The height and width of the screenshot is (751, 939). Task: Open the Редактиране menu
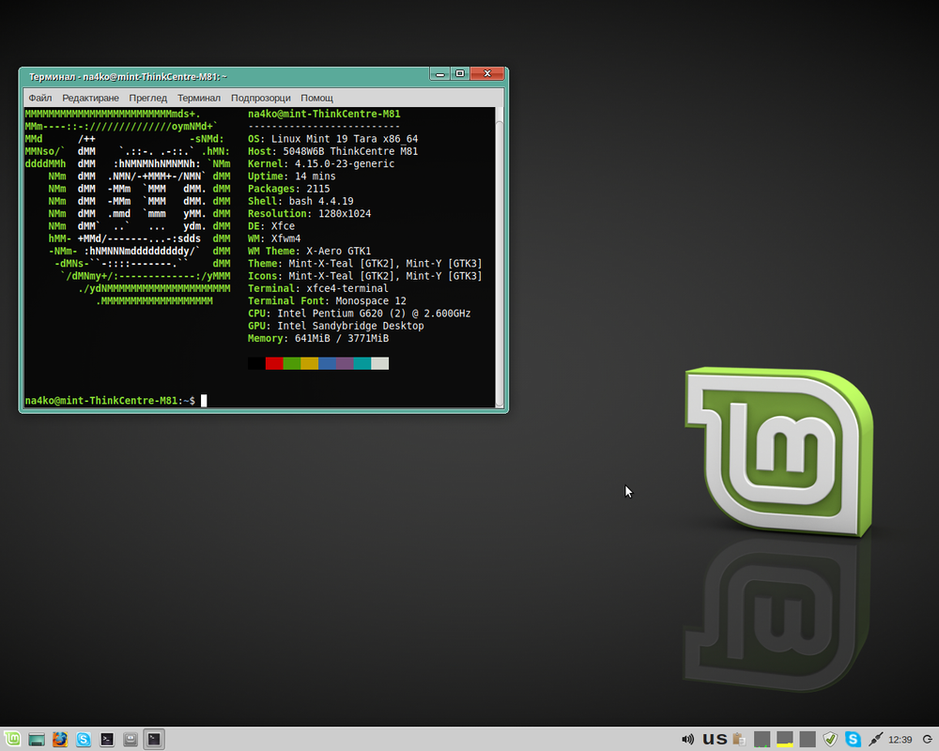[x=90, y=98]
